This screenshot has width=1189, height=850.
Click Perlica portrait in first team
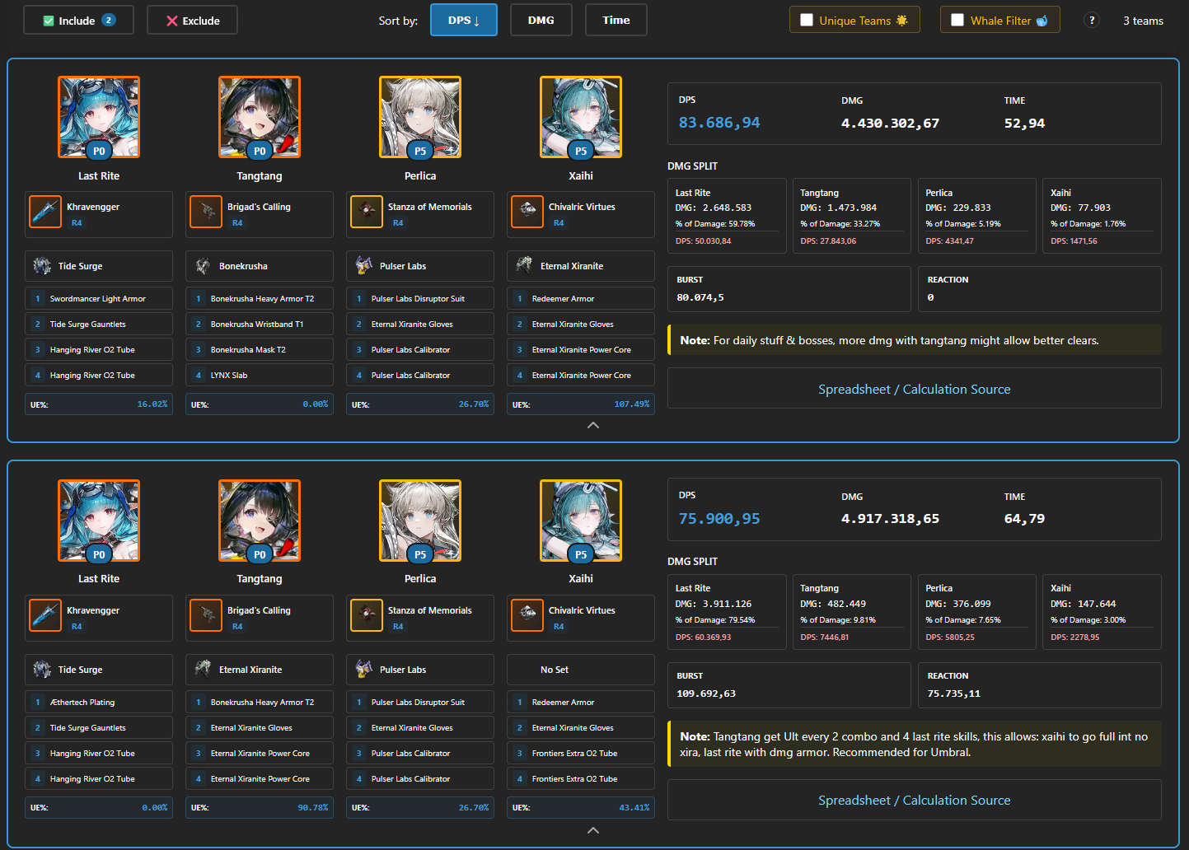click(420, 117)
